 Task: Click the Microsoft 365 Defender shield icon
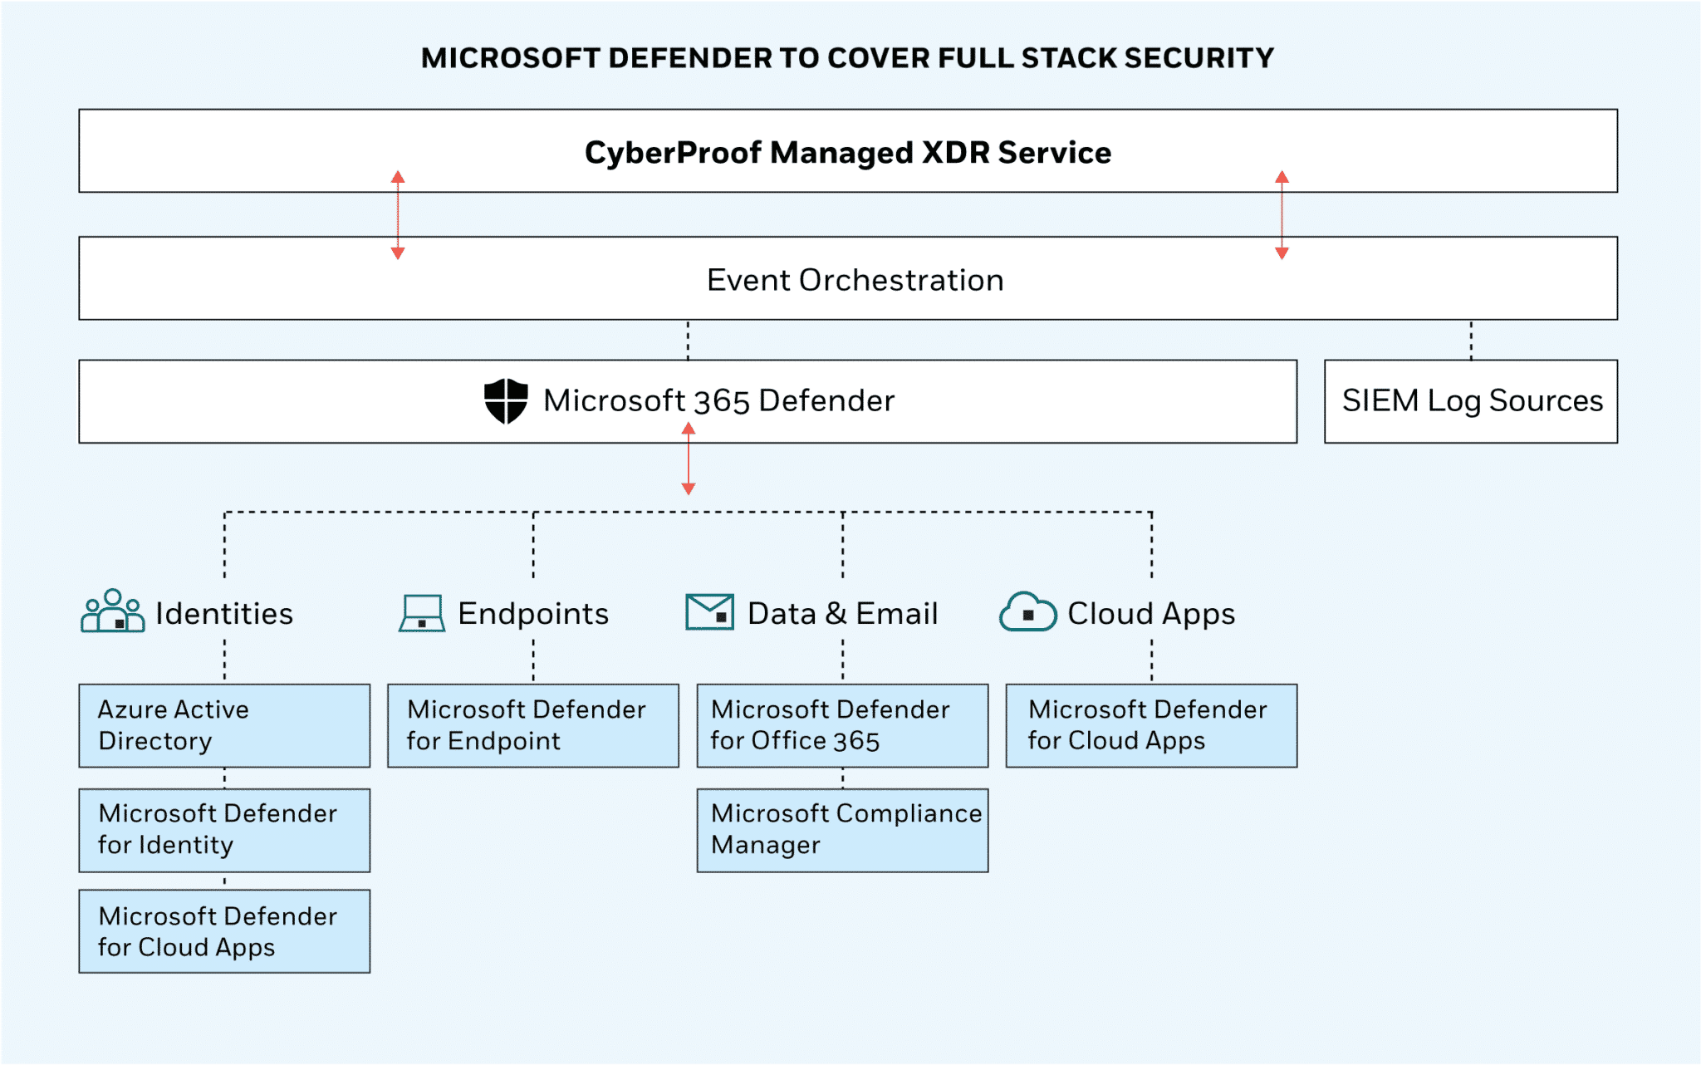click(x=507, y=401)
